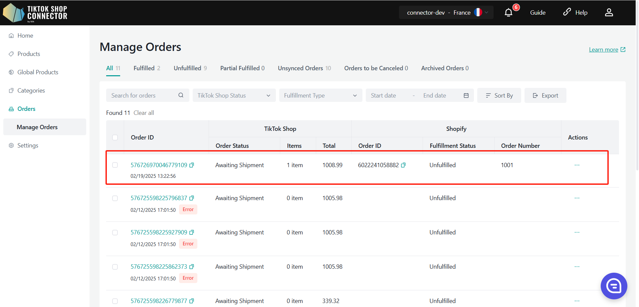The width and height of the screenshot is (639, 307).
Task: Select checkbox for order 576725598225927909
Action: point(115,233)
